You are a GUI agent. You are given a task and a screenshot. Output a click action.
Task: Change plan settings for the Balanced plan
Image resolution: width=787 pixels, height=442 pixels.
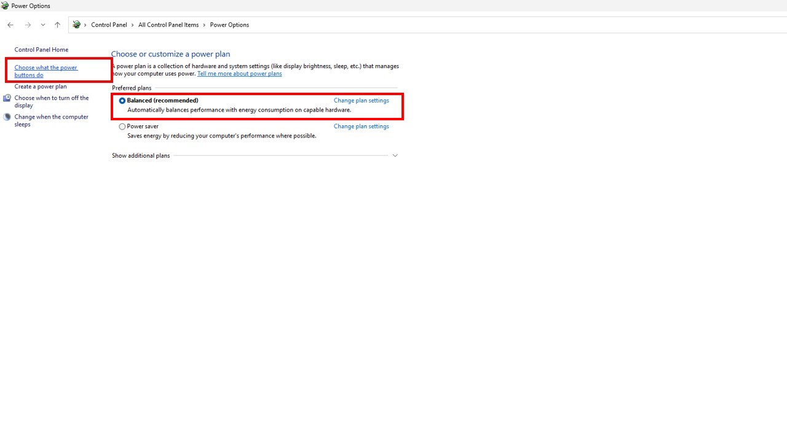(x=361, y=101)
